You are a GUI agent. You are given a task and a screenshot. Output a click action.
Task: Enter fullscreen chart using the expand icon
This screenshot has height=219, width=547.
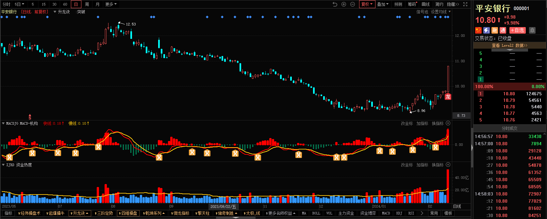465,4
